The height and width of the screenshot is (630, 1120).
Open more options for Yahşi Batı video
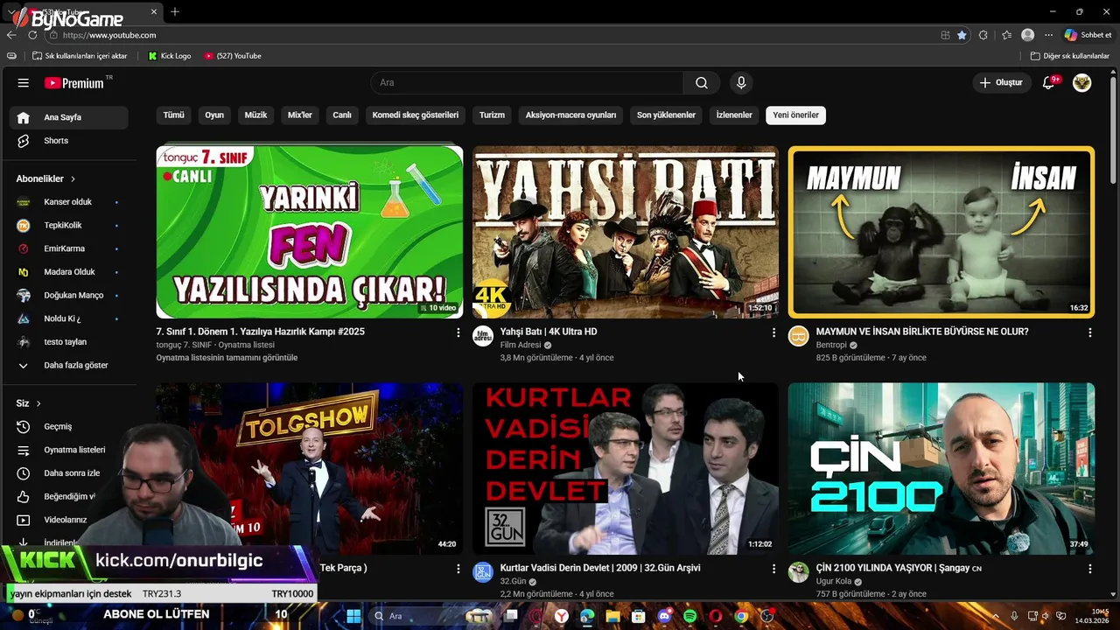[773, 332]
